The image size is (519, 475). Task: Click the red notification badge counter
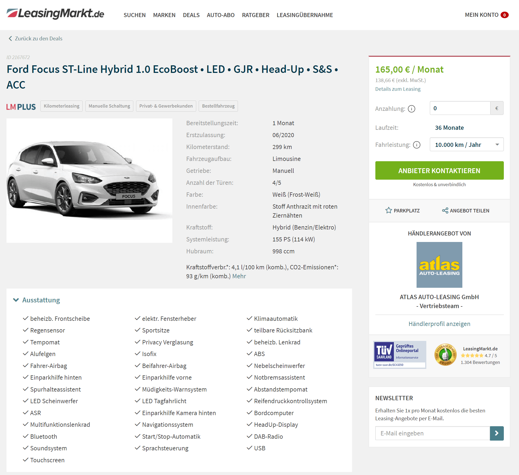pyautogui.click(x=504, y=15)
